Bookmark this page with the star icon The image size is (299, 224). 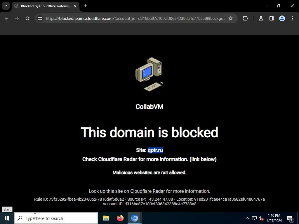coord(231,18)
